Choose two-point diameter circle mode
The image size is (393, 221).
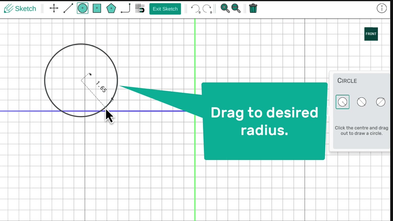click(x=361, y=102)
